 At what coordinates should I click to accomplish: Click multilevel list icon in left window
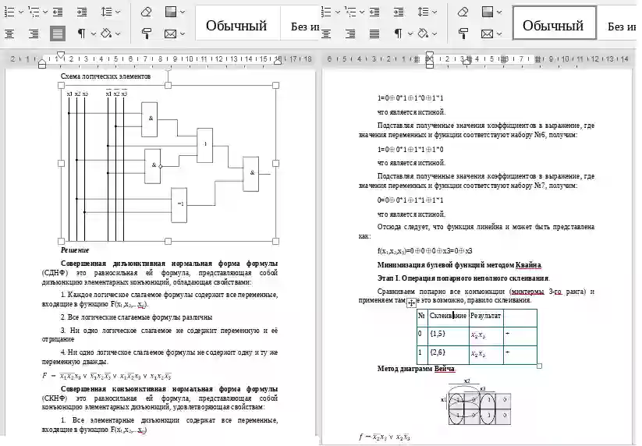pos(34,12)
